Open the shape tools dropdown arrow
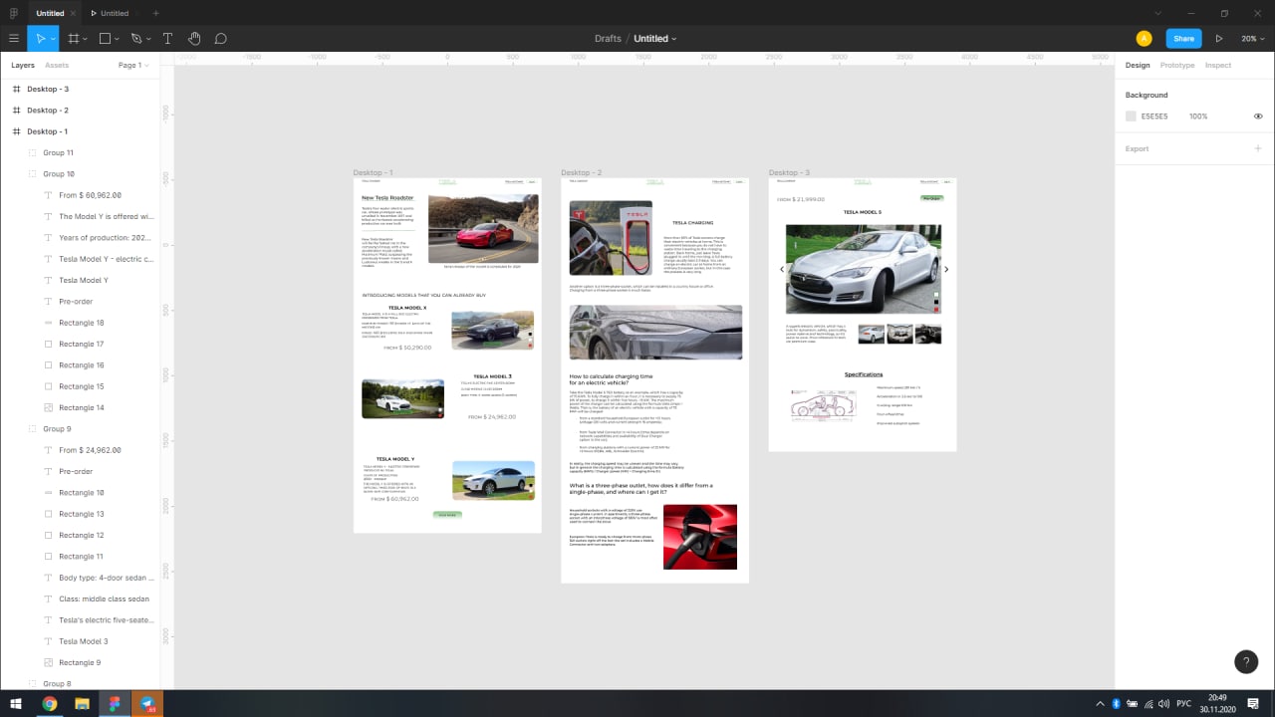This screenshot has height=717, width=1275. pyautogui.click(x=118, y=40)
